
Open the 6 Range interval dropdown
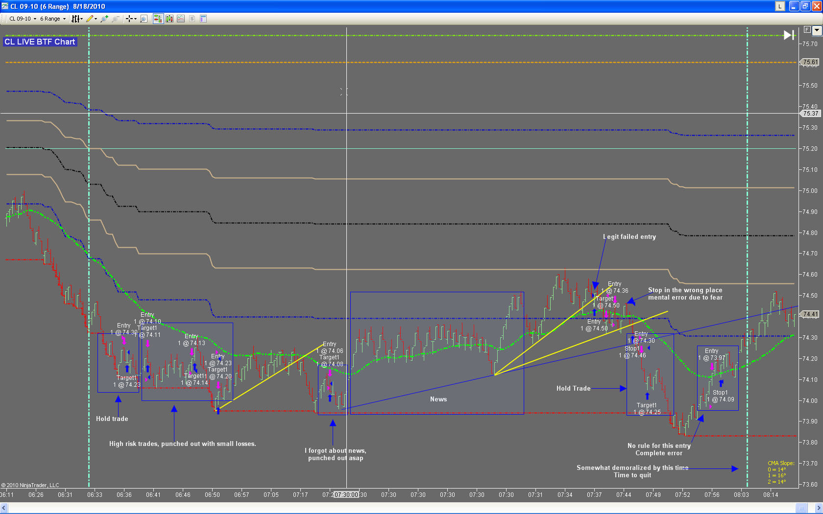coord(53,19)
